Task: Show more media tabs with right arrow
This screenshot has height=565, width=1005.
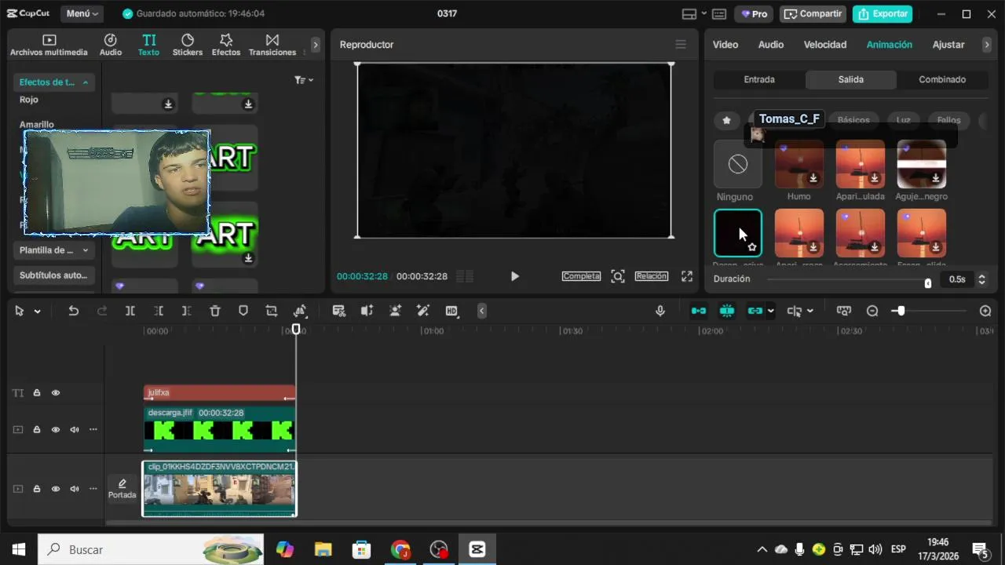Action: click(x=316, y=46)
